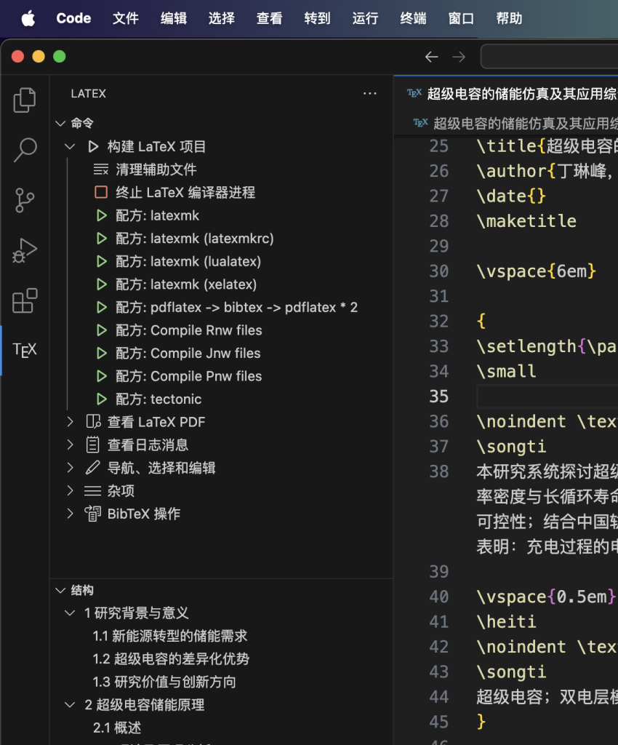The image size is (618, 745).
Task: Open the 运行 menu
Action: (366, 18)
